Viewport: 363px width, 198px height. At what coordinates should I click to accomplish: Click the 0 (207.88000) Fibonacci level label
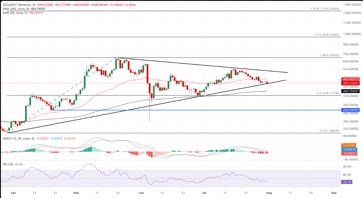[329, 131]
